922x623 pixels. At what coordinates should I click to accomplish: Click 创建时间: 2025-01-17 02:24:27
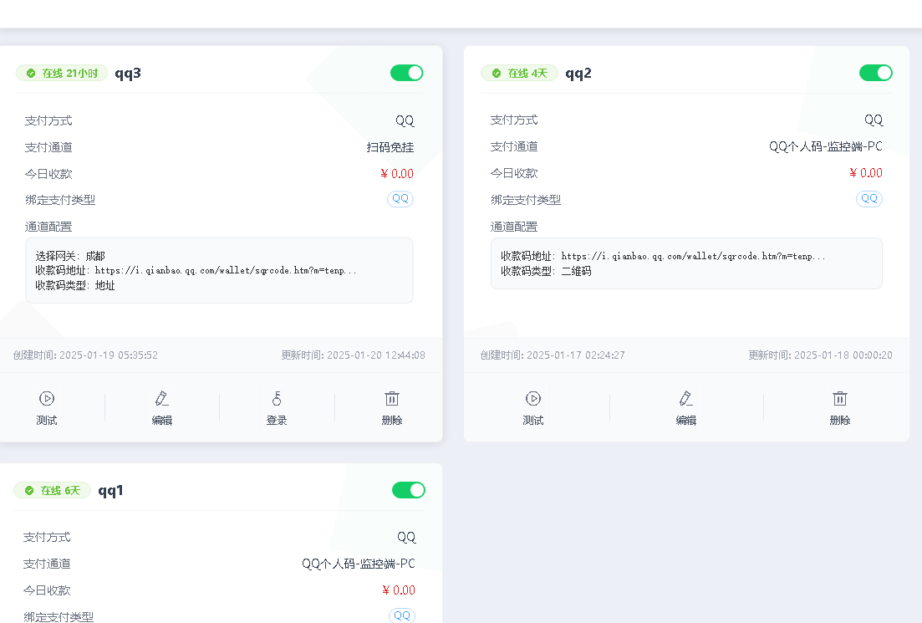[553, 355]
